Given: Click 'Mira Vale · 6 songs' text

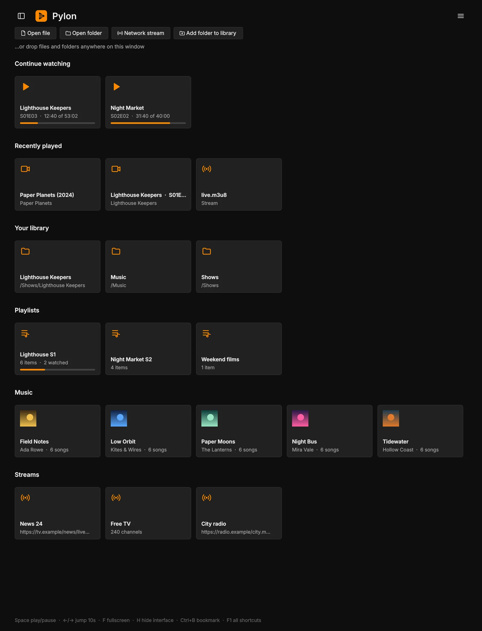Looking at the screenshot, I should pyautogui.click(x=315, y=450).
